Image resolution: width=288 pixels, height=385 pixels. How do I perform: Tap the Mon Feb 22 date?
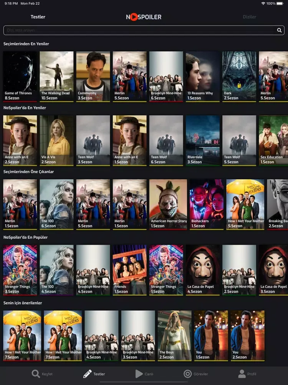(x=30, y=3)
